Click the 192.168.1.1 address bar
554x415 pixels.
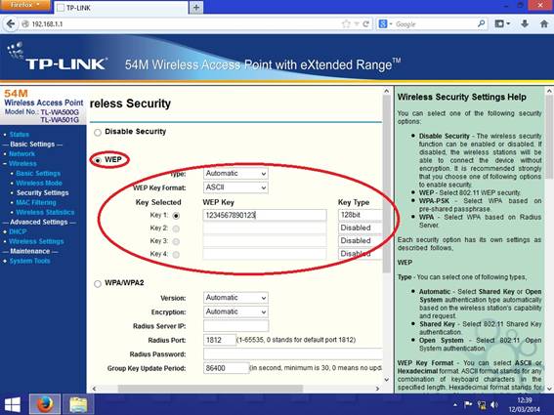point(180,24)
